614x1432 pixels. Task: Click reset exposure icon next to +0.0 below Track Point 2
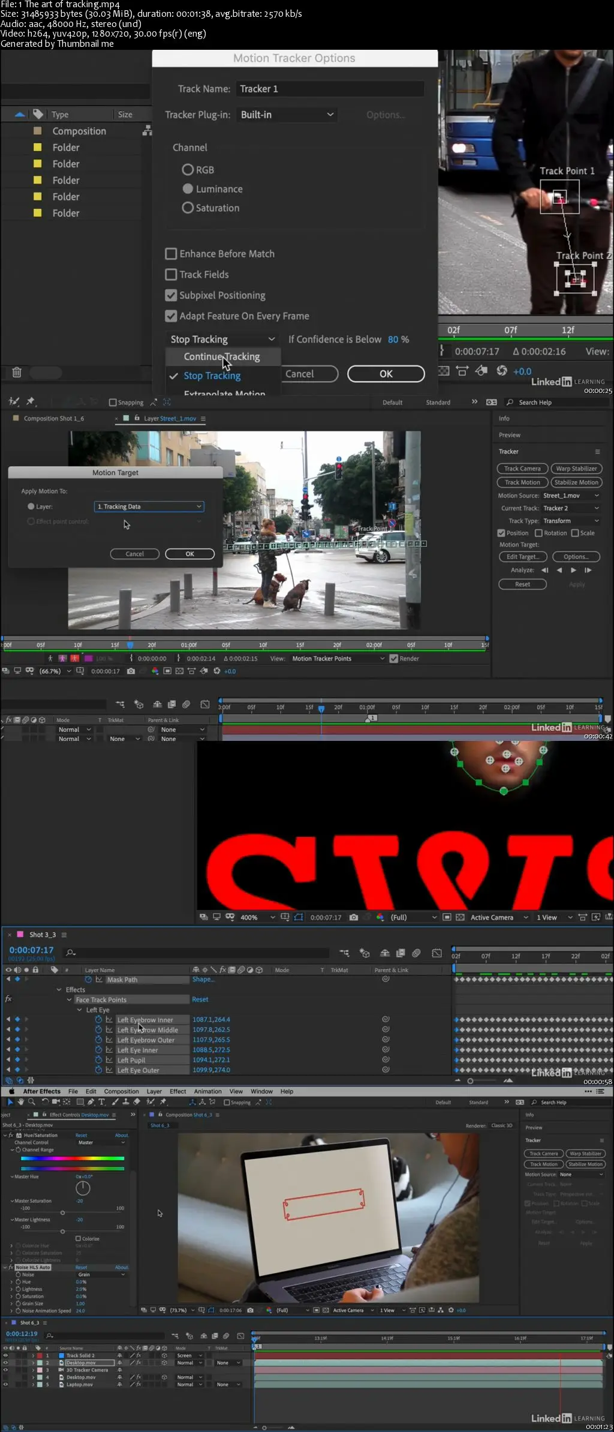(502, 371)
